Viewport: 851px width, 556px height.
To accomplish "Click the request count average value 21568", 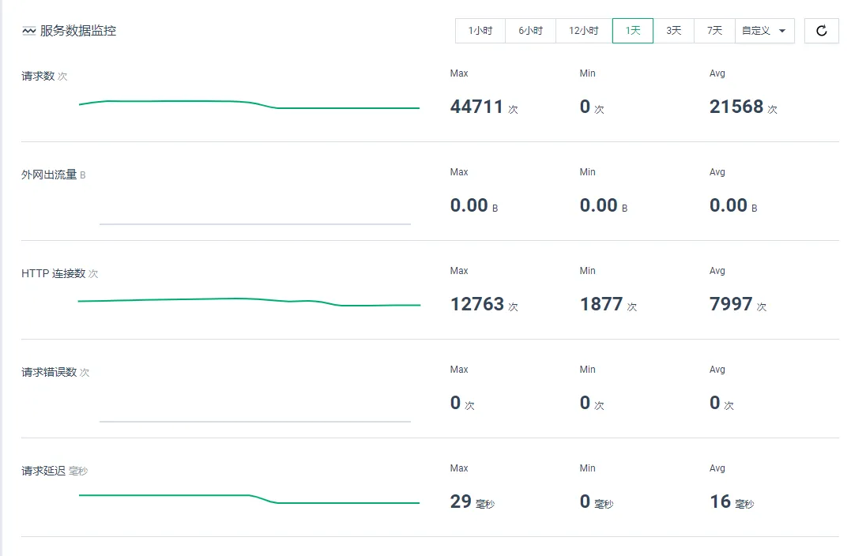I will click(736, 107).
